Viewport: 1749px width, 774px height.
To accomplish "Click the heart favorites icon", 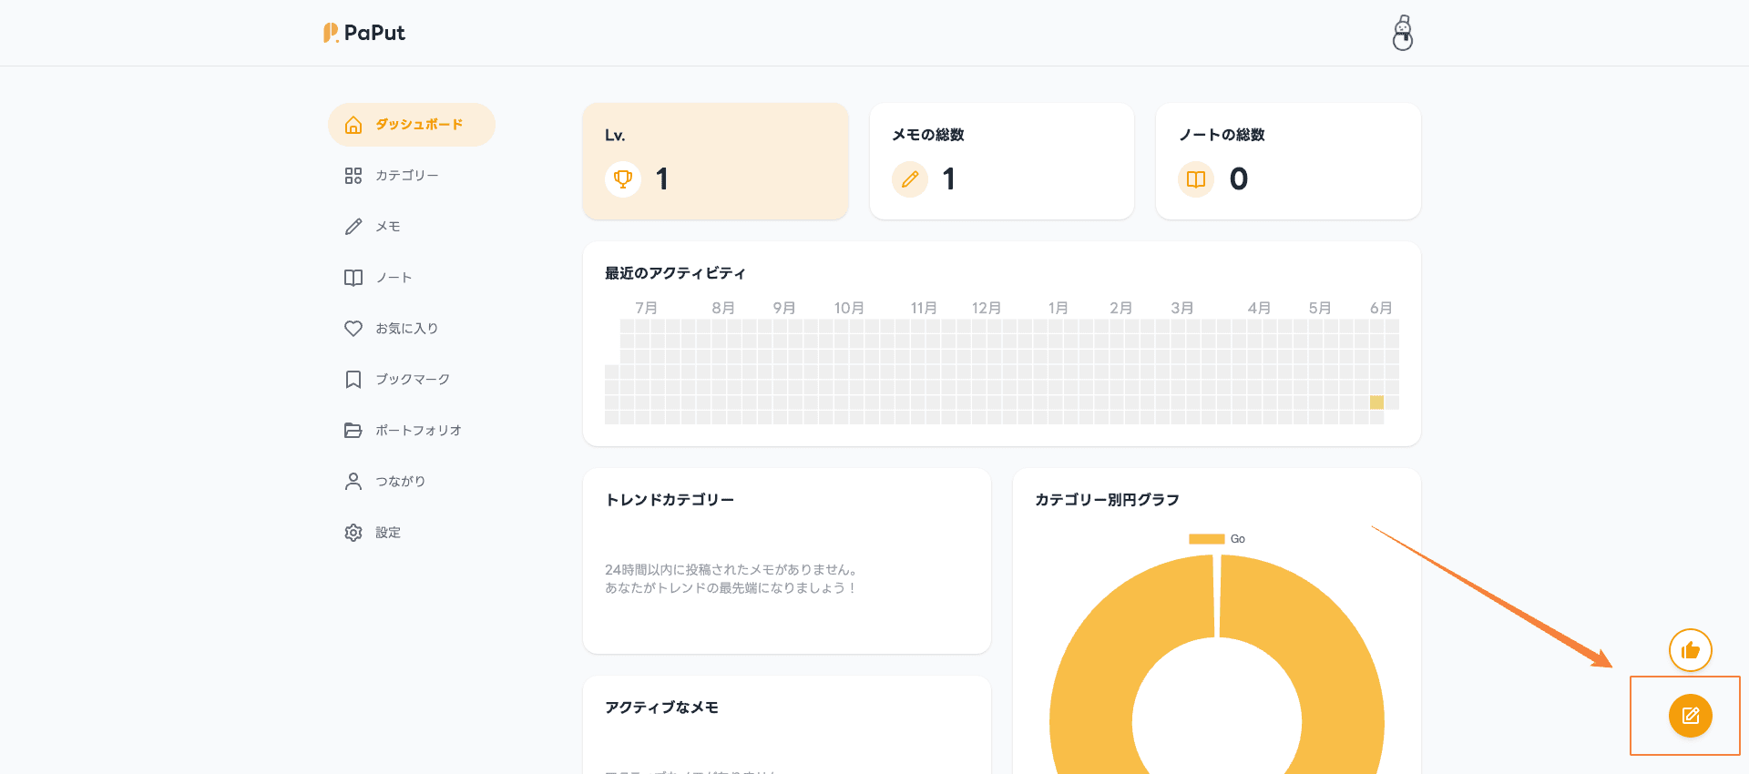I will coord(353,329).
